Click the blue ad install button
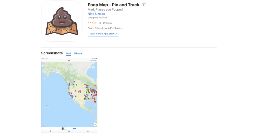Viewport: 258px width, 133px height. (75, 128)
